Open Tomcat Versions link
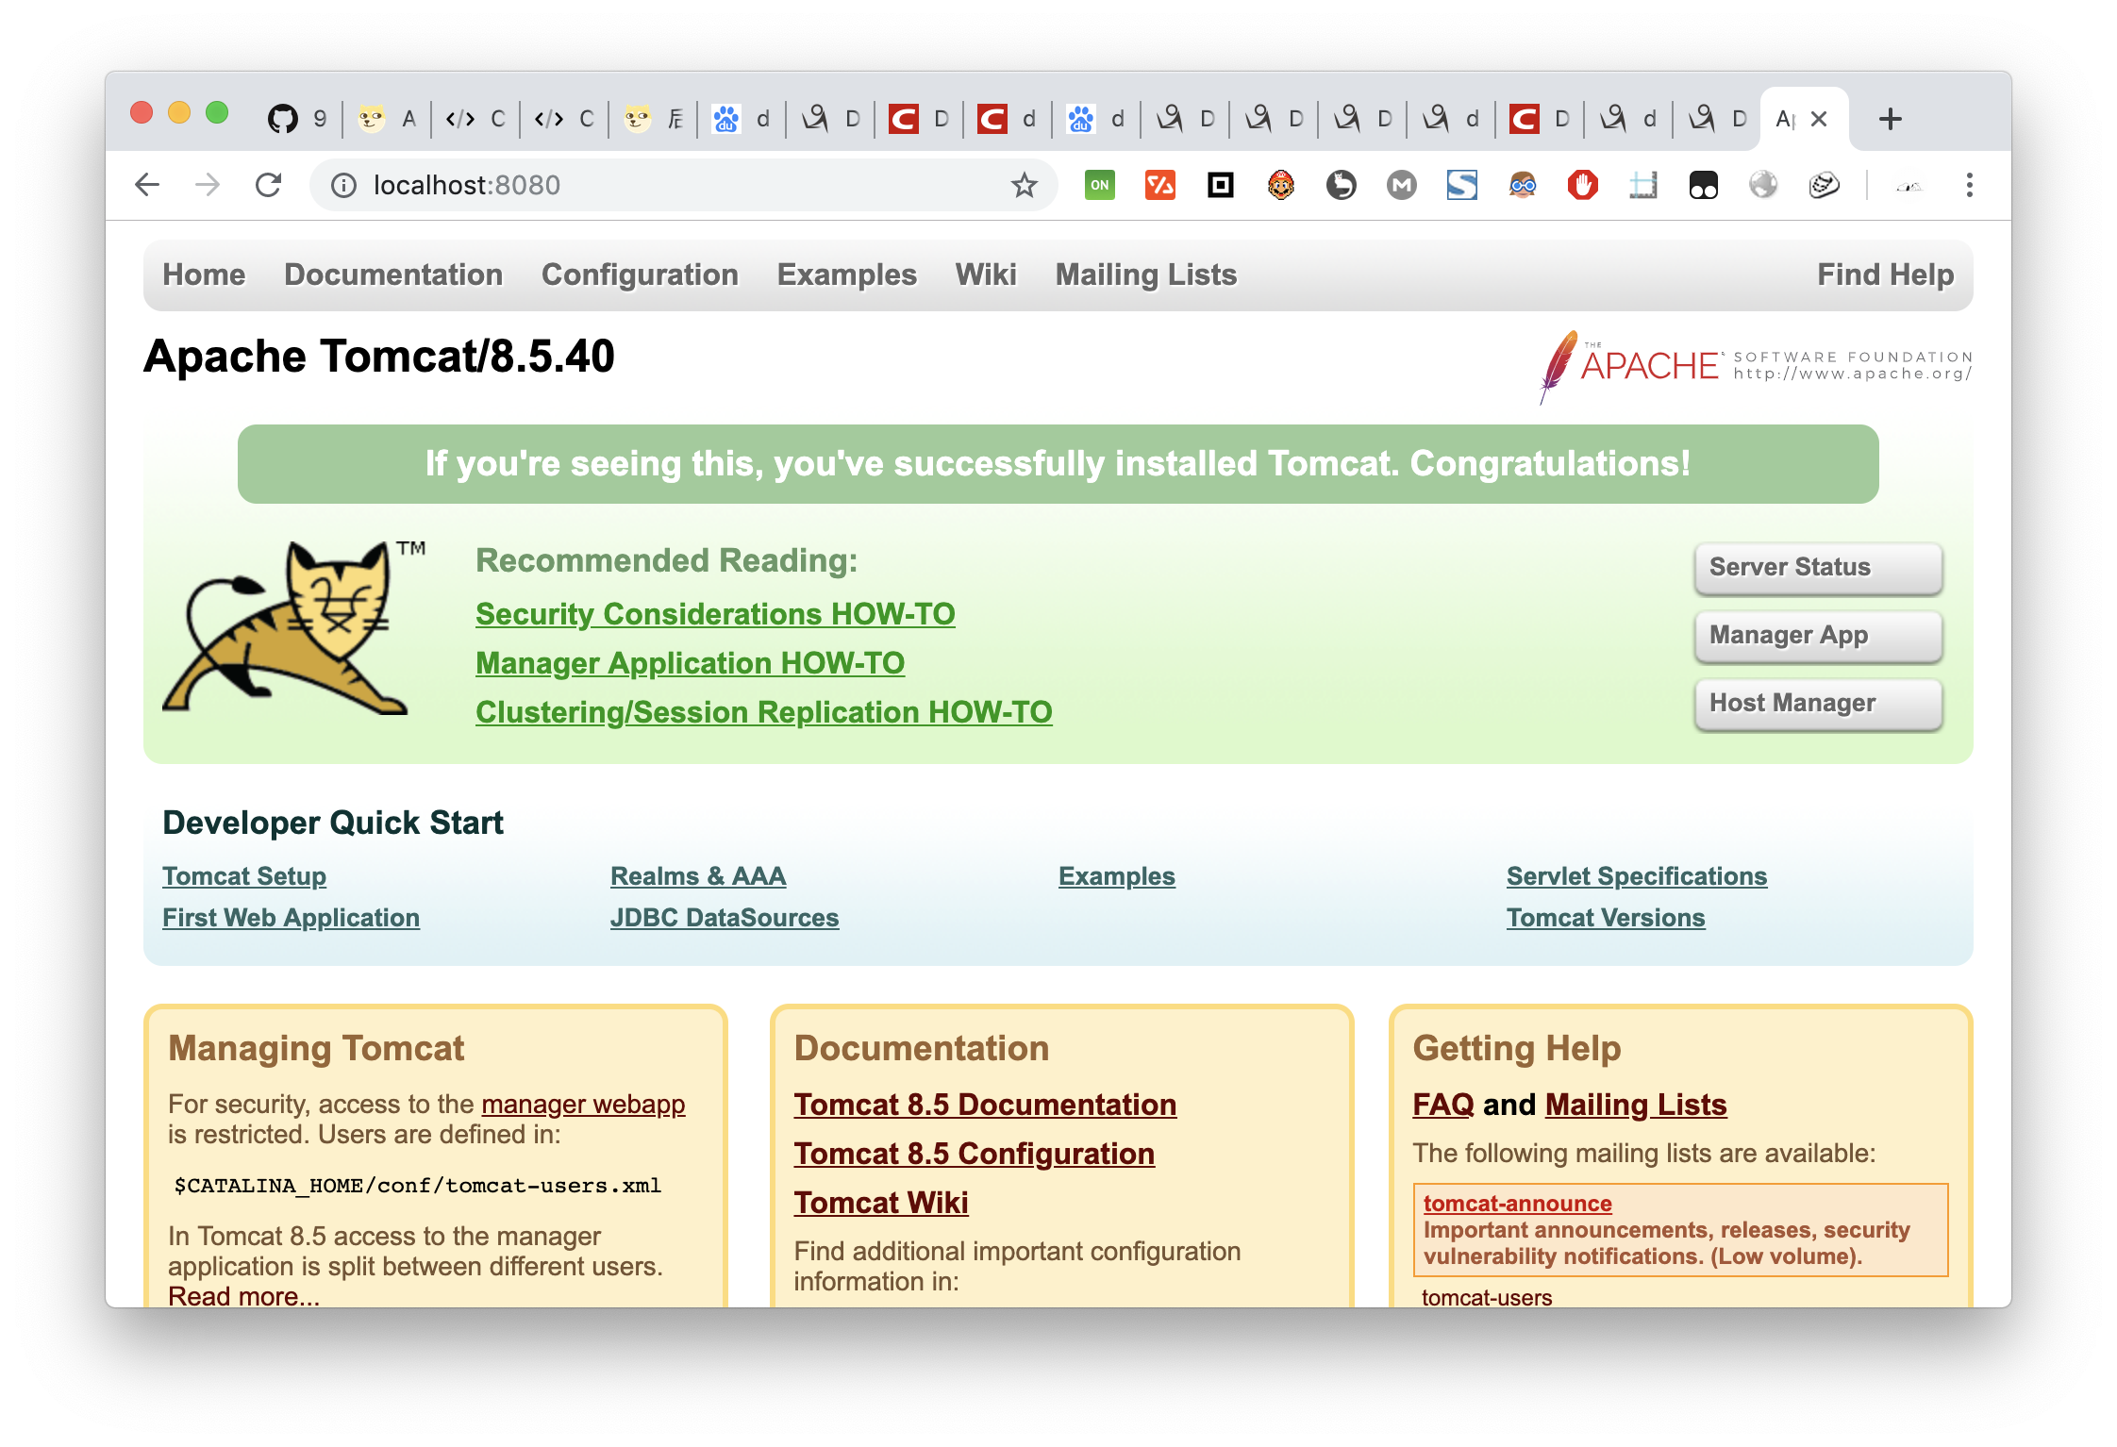 coord(1606,918)
